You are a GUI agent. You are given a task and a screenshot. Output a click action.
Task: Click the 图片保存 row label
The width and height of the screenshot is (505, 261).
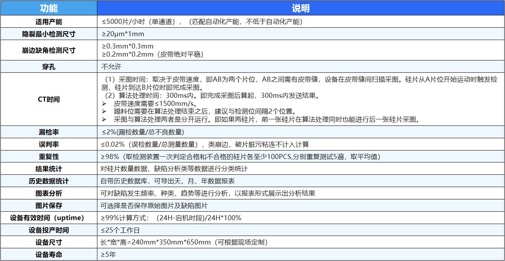(48, 206)
